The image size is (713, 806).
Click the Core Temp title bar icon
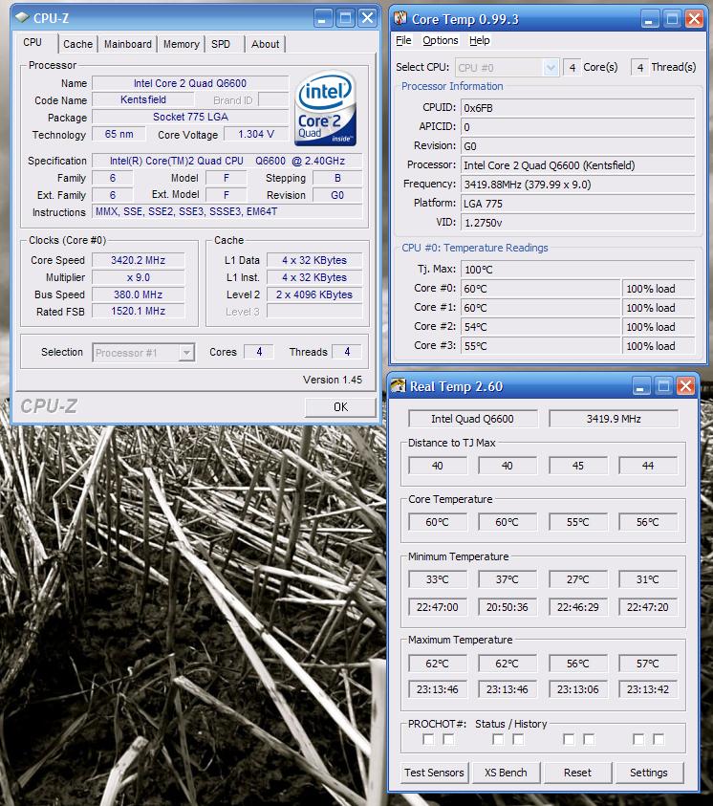point(400,19)
